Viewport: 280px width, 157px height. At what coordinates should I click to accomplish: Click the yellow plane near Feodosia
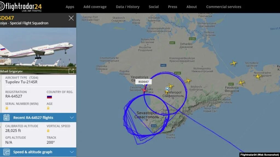tap(241, 82)
